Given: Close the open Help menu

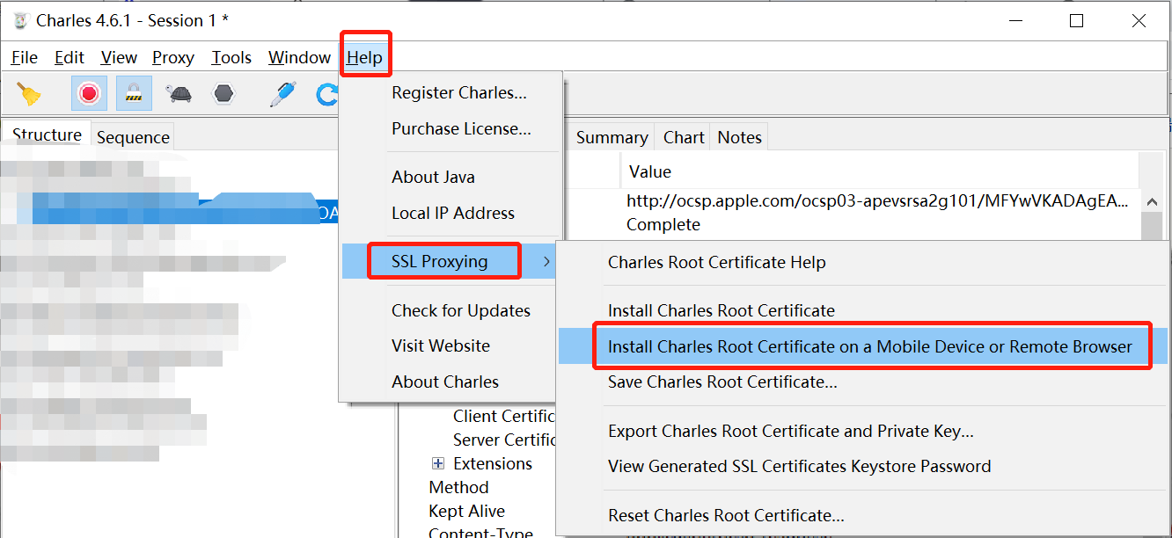Looking at the screenshot, I should (364, 58).
